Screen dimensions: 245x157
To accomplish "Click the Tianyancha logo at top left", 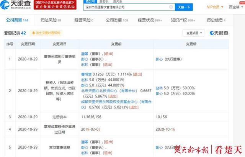I will click(16, 5).
